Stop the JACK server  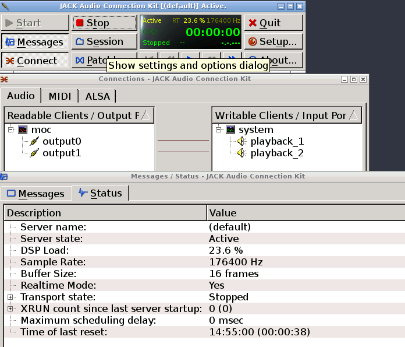tap(104, 23)
